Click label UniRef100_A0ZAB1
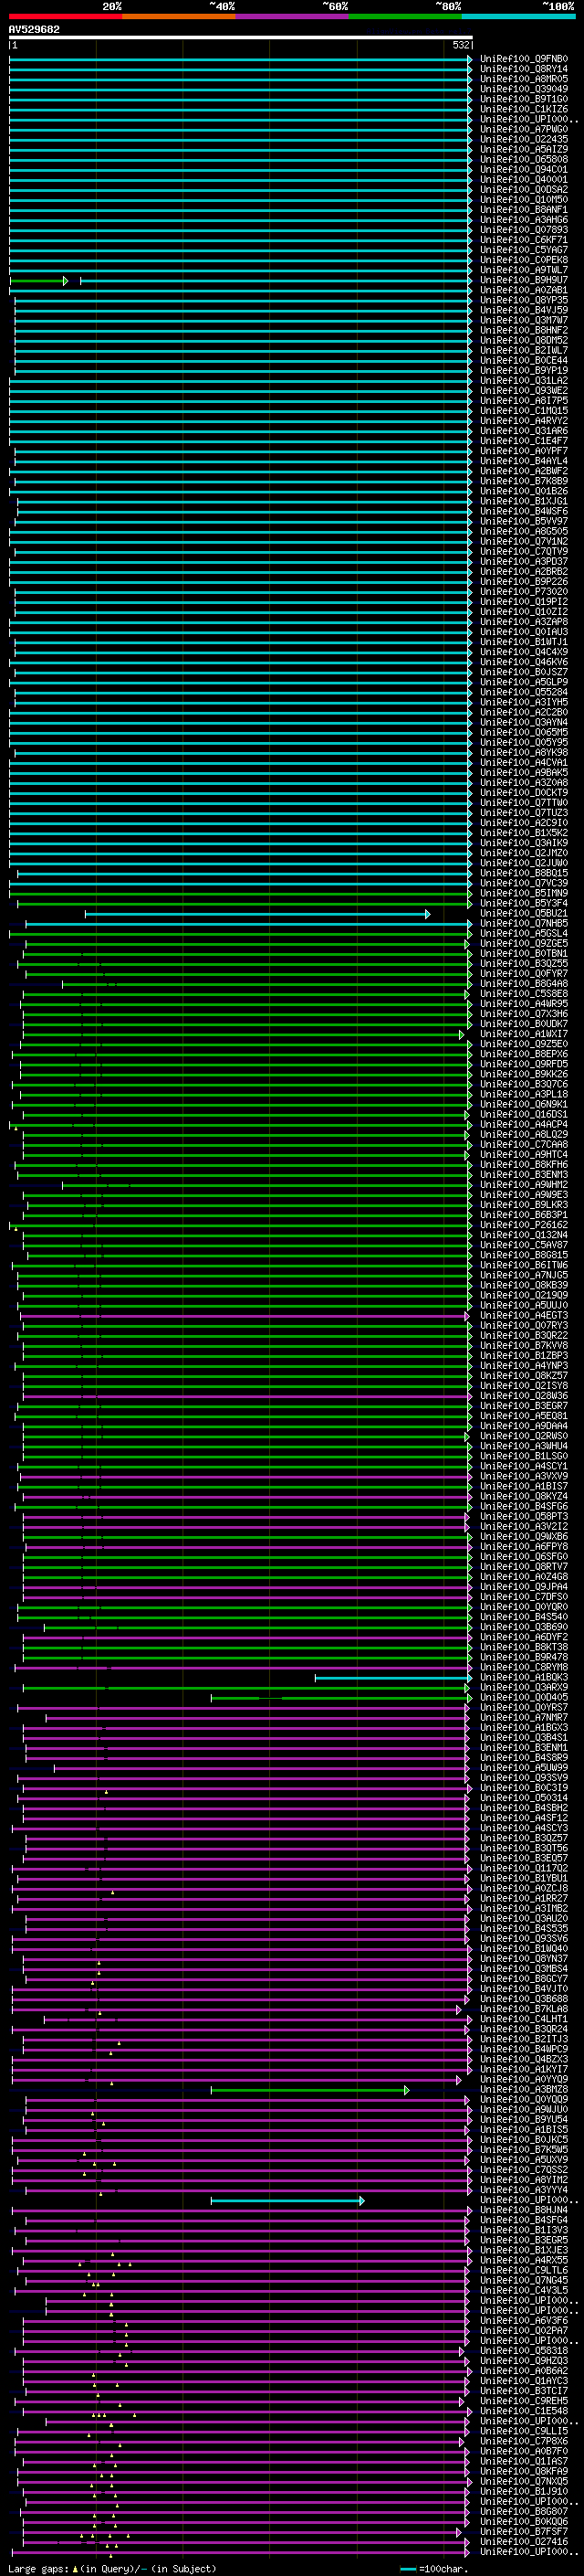 (523, 290)
